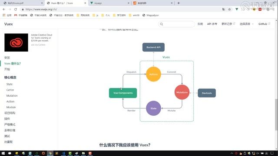Click the 核心概念 sidebar heading
Screen dimensions: 278x156
[x=10, y=77]
